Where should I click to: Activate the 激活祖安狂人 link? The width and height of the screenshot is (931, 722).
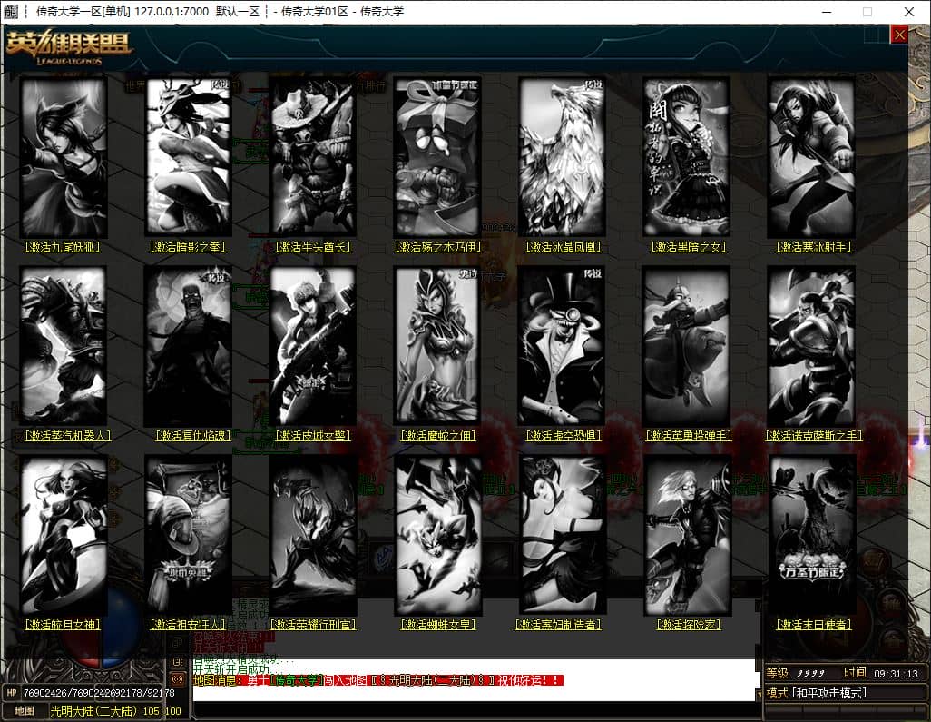[188, 625]
